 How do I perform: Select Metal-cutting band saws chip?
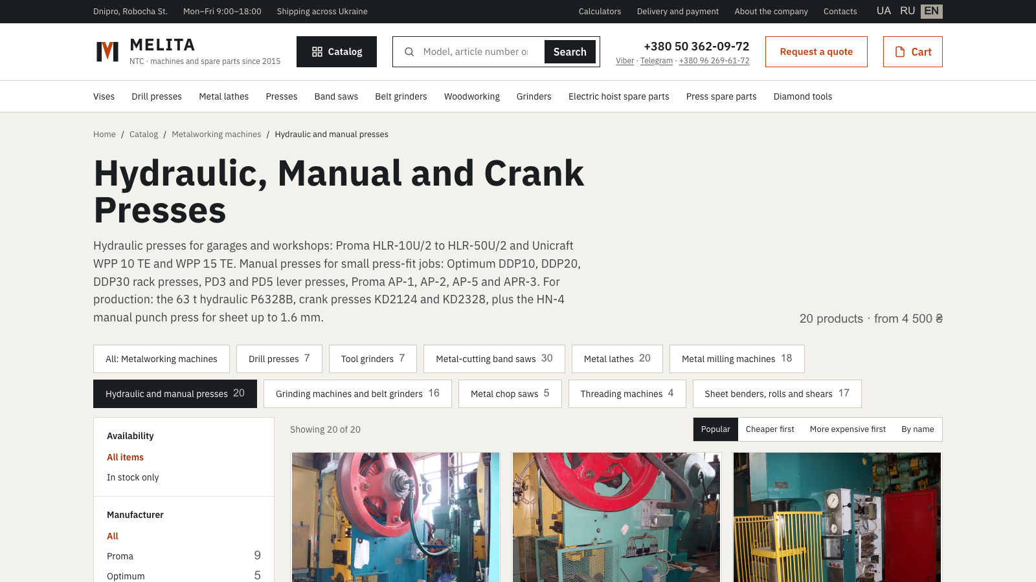click(494, 359)
